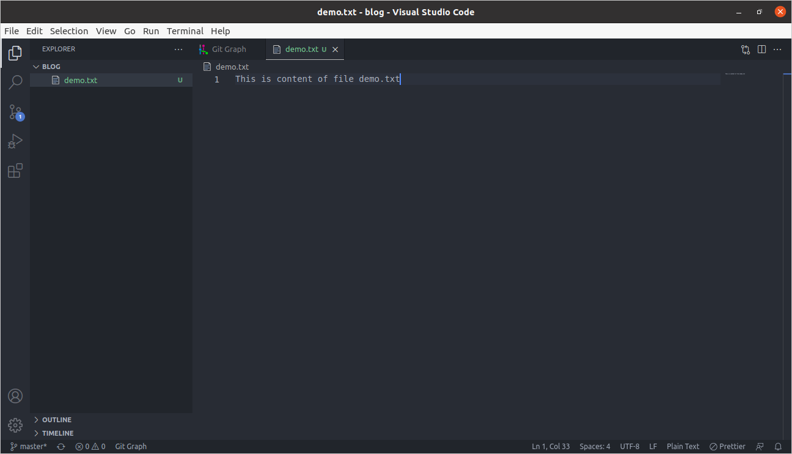Viewport: 792px width, 454px height.
Task: Switch to the Git Graph tab
Action: point(229,49)
